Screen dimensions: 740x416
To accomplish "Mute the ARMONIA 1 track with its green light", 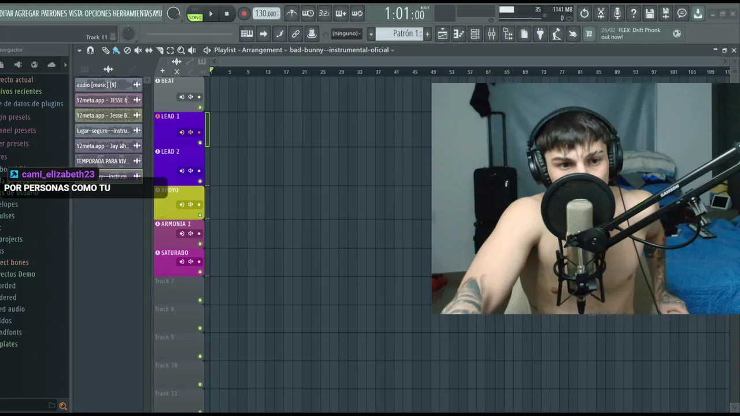I will [200, 244].
